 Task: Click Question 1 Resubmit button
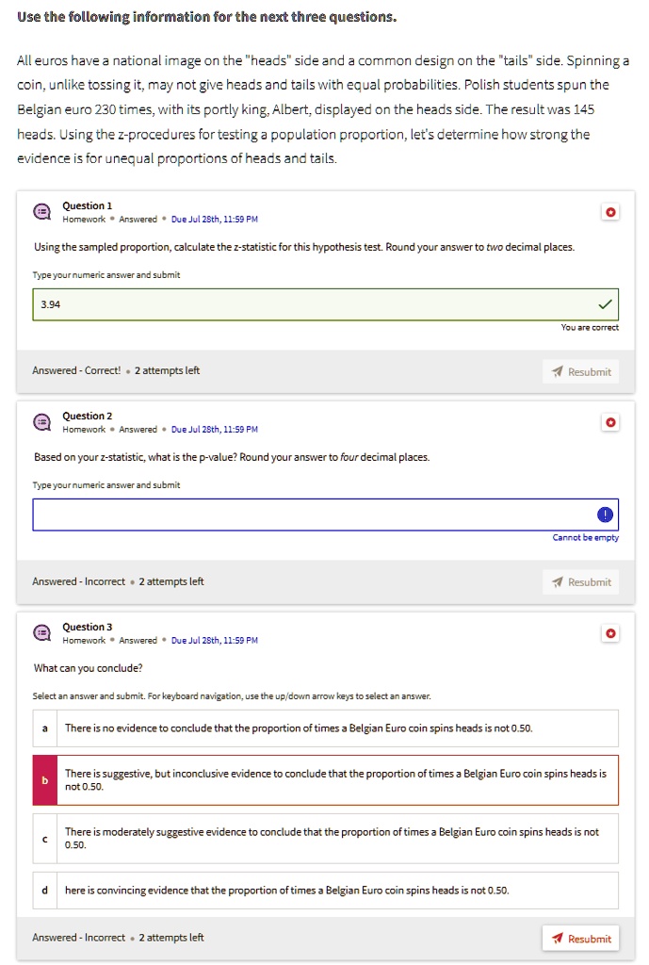(581, 371)
